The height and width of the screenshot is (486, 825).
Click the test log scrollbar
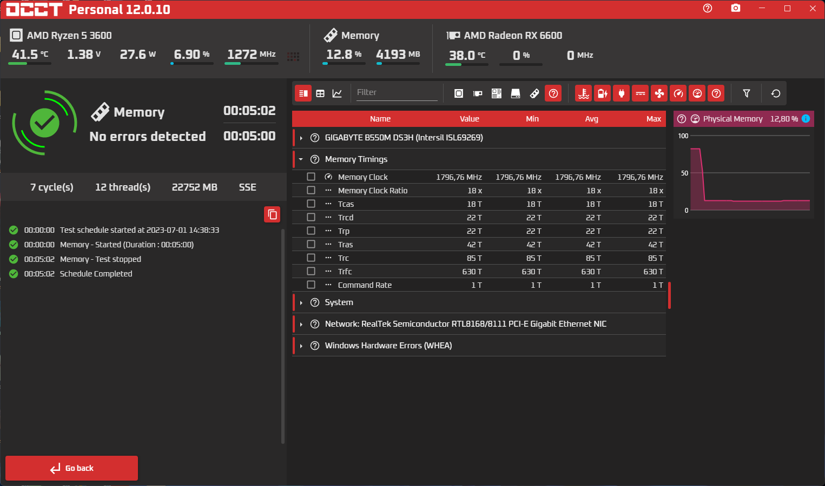(x=283, y=336)
